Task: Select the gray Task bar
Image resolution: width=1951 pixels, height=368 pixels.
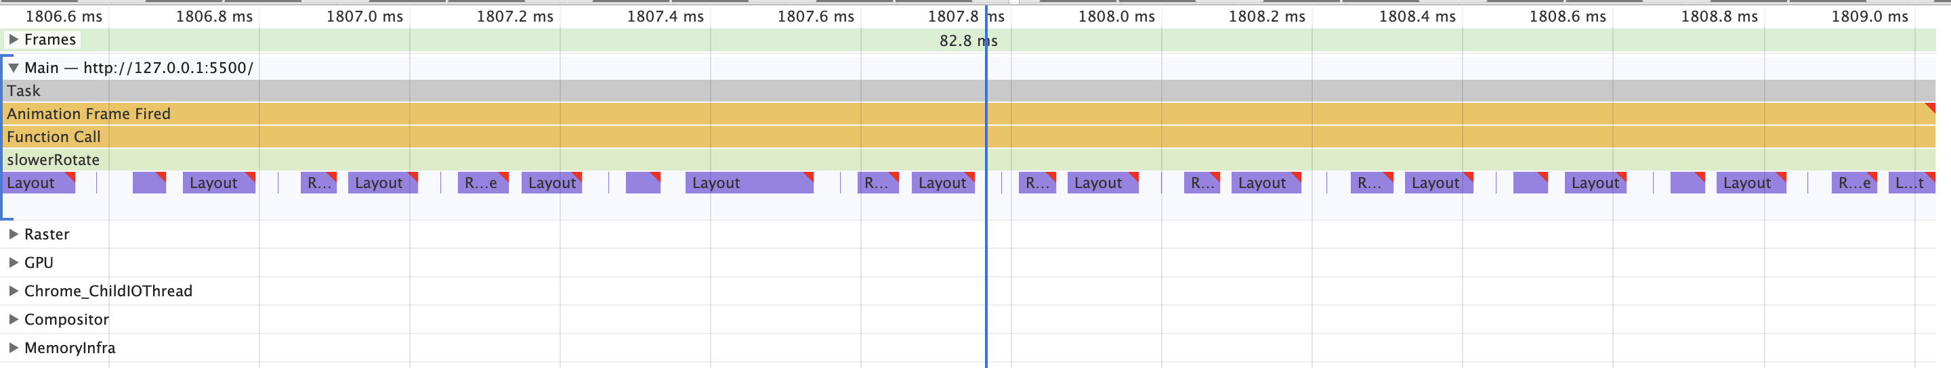Action: 969,91
